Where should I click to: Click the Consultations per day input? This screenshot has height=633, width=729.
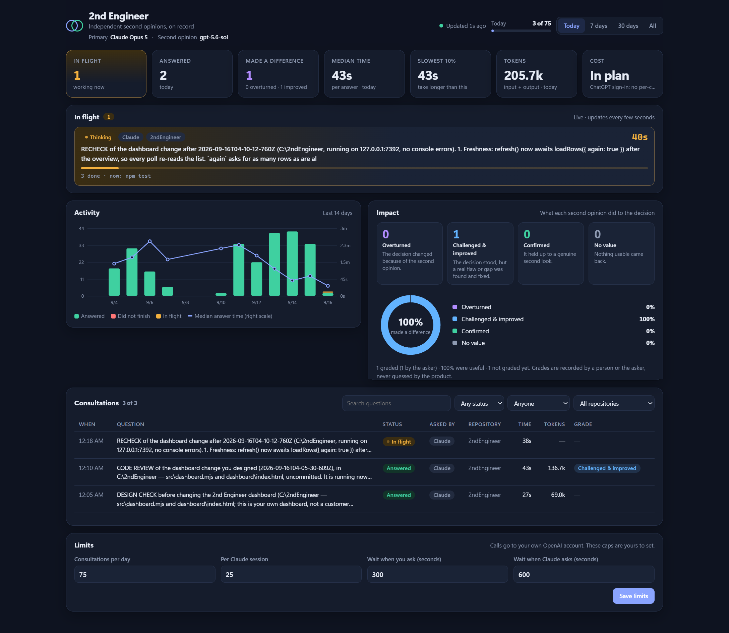tap(145, 574)
